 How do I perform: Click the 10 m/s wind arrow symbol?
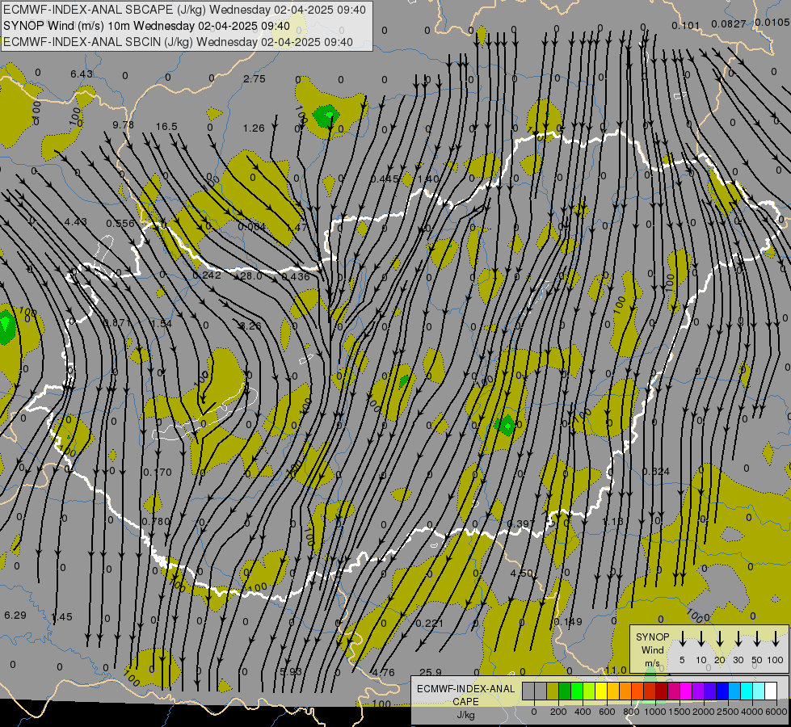701,639
